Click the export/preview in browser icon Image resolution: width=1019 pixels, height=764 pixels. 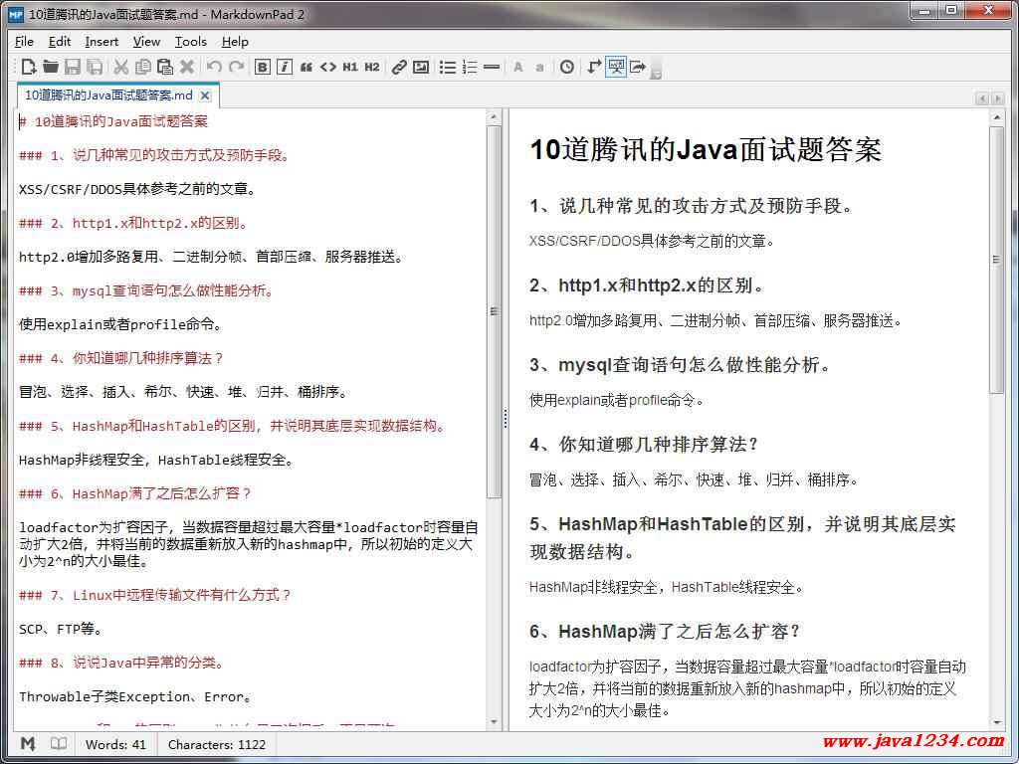tap(638, 67)
